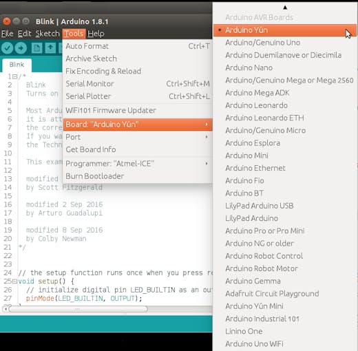Choose Archive Sketch
358x351 pixels.
coord(138,58)
